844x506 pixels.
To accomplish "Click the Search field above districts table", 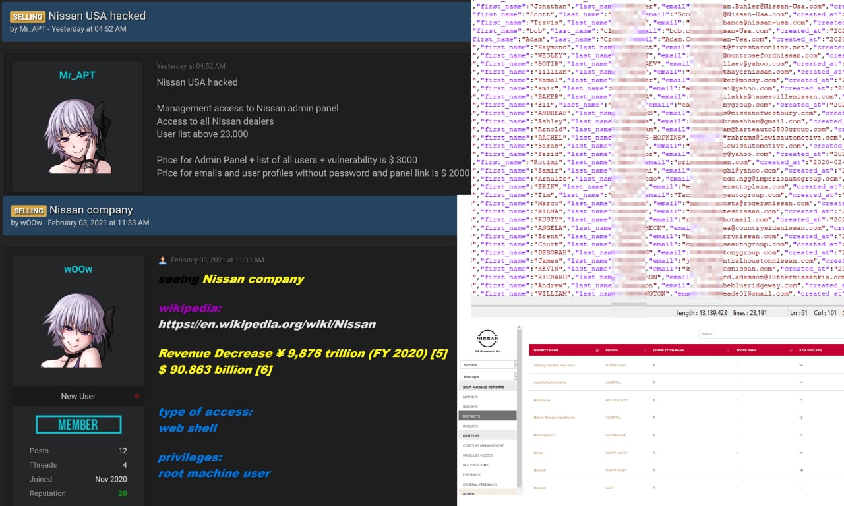I will point(771,334).
